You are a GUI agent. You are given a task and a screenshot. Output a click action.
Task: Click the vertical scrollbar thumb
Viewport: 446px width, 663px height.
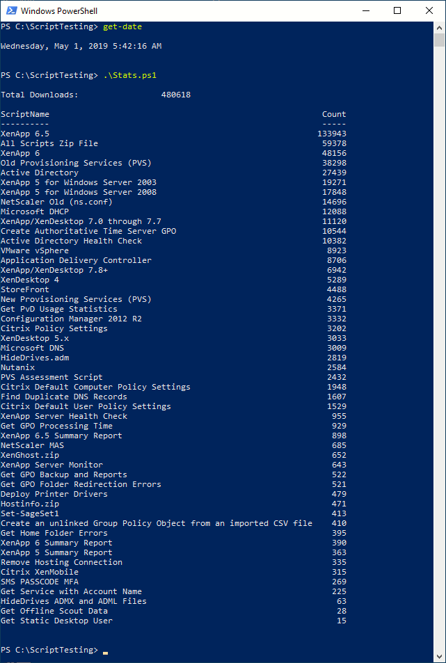(440, 40)
